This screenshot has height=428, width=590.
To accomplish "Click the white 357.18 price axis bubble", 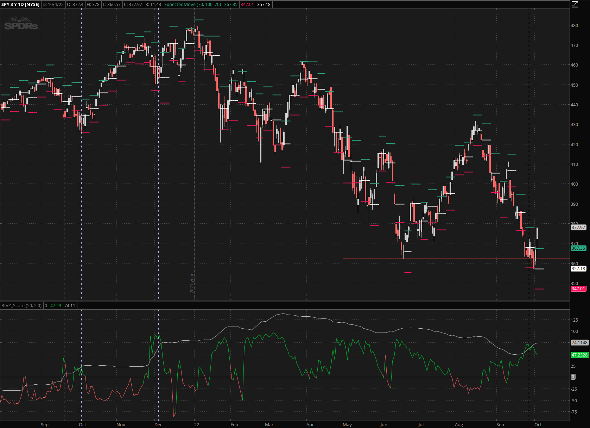I will tap(578, 269).
